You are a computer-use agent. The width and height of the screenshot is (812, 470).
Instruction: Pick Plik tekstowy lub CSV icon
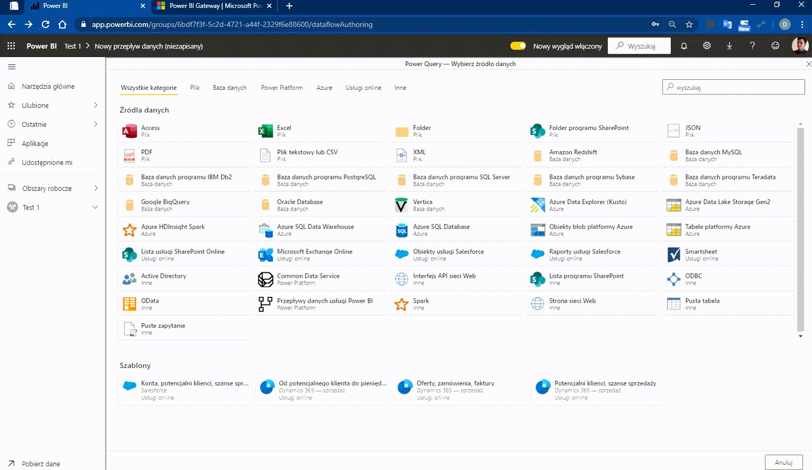tap(265, 155)
